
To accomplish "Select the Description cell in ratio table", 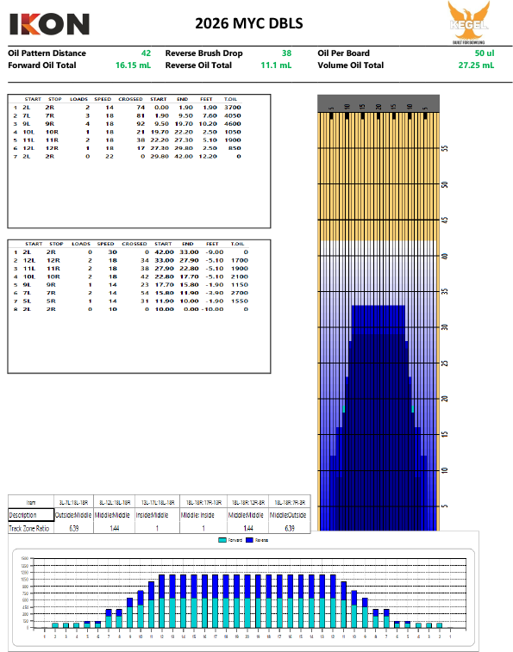I will (31, 515).
